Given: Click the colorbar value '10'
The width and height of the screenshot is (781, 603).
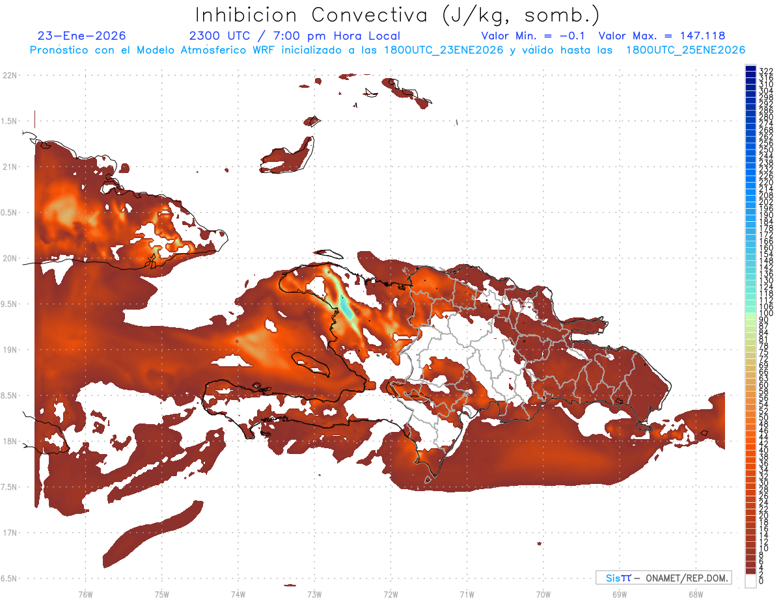Looking at the screenshot, I should [764, 548].
